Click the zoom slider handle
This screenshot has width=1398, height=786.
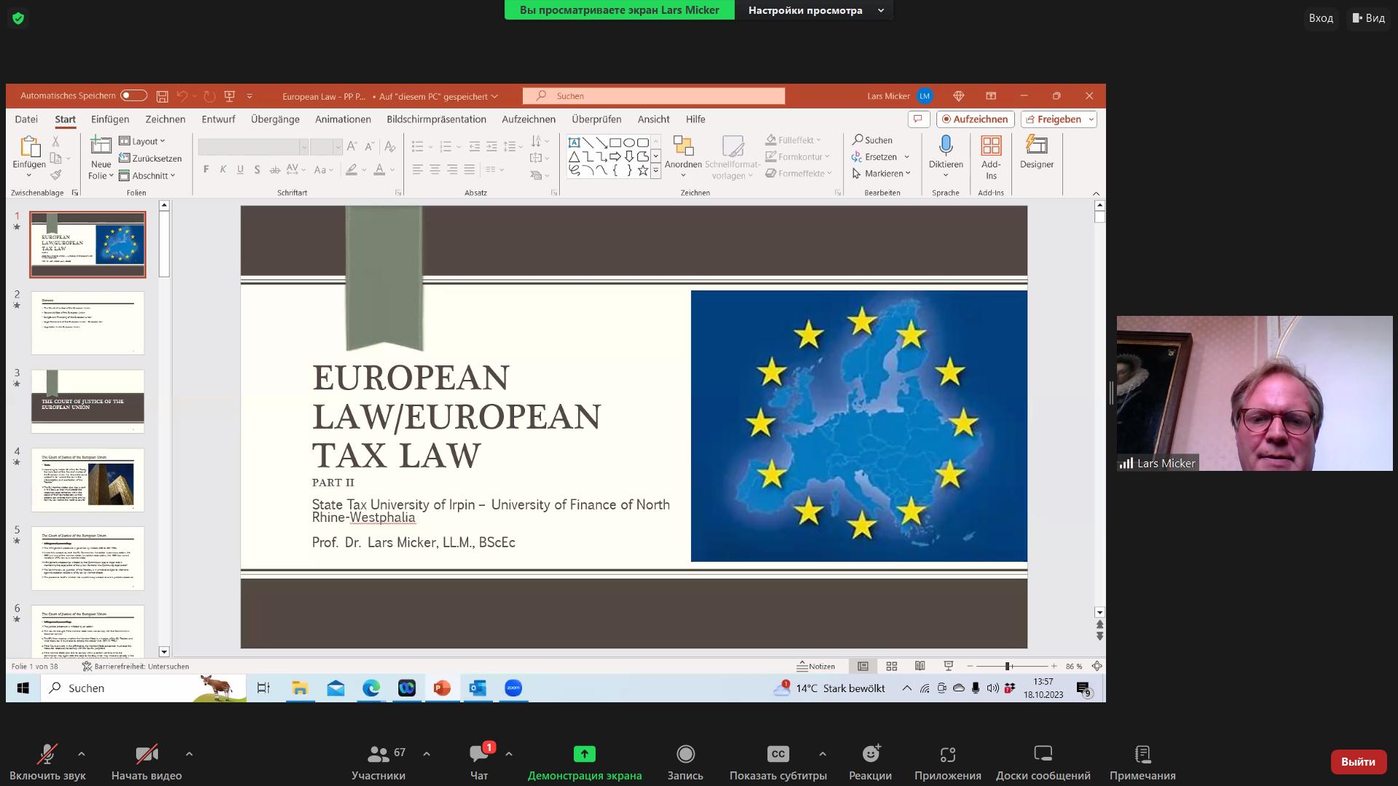(1008, 666)
